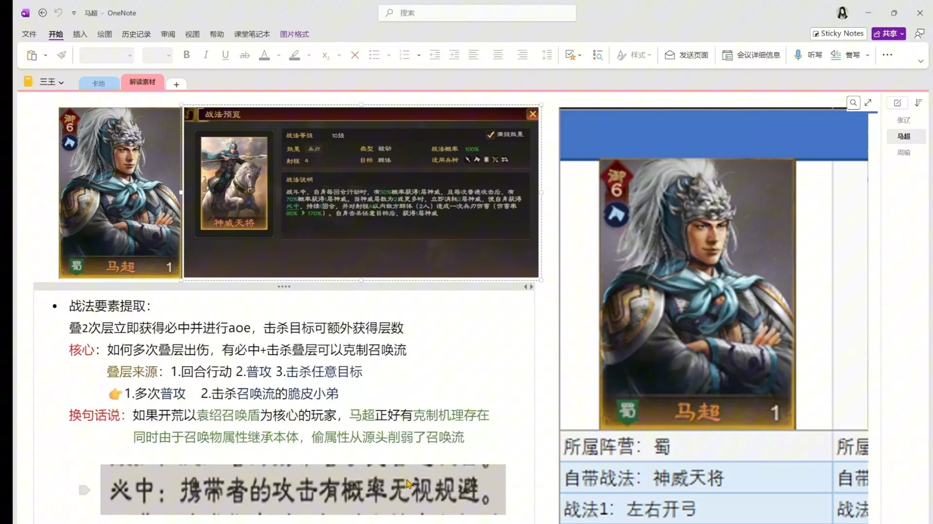Apply the red font color button
Viewport: 933px width, 524px height.
pos(264,55)
